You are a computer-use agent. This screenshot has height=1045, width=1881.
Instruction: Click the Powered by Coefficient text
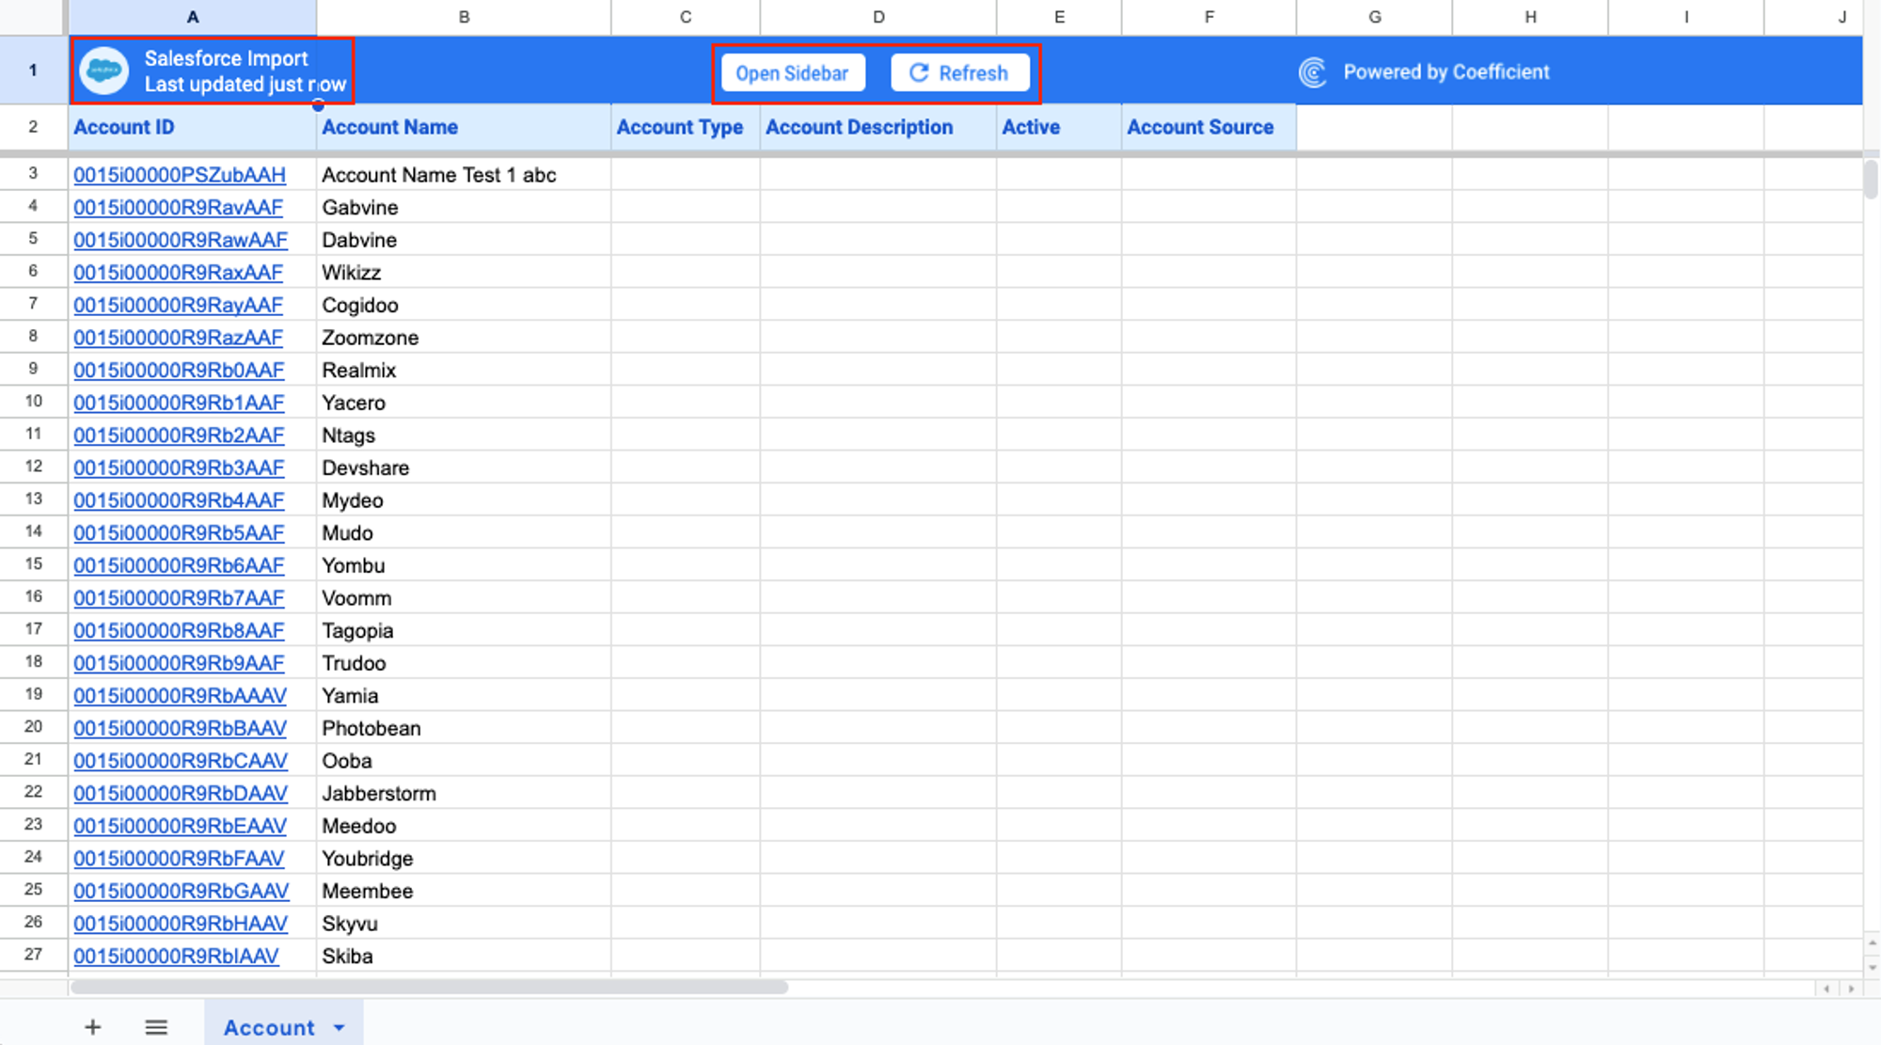click(1446, 72)
